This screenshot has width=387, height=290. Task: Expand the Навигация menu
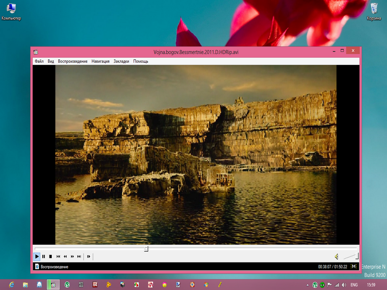tap(101, 61)
